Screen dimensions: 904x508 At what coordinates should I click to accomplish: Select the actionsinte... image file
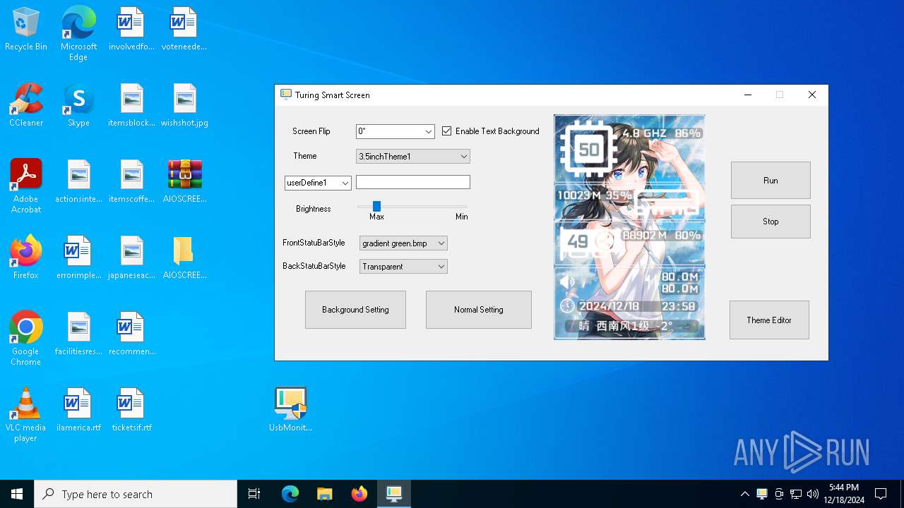pos(78,181)
